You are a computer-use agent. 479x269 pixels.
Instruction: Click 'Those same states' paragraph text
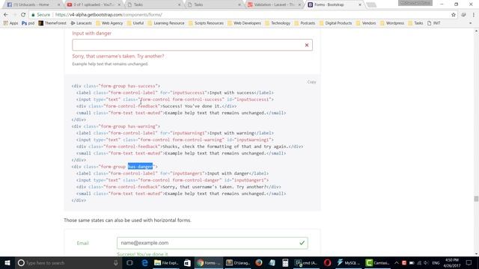pos(127,220)
